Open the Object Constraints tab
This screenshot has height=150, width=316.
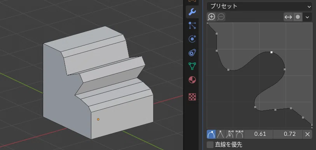192,52
